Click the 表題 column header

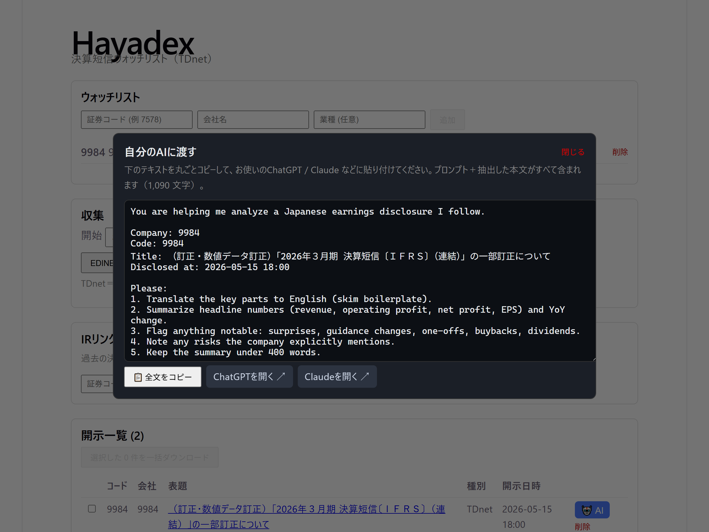[178, 486]
